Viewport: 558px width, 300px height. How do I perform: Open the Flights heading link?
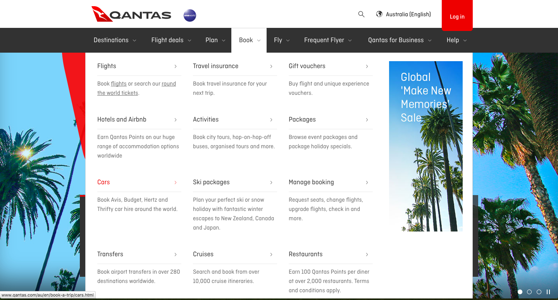[107, 66]
